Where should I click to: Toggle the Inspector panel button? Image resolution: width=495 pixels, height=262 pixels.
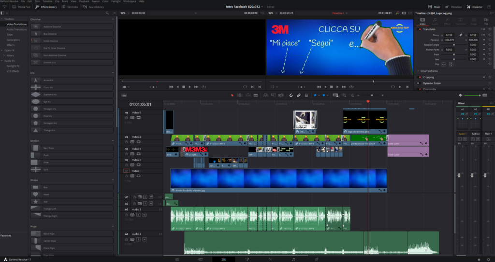(x=474, y=7)
